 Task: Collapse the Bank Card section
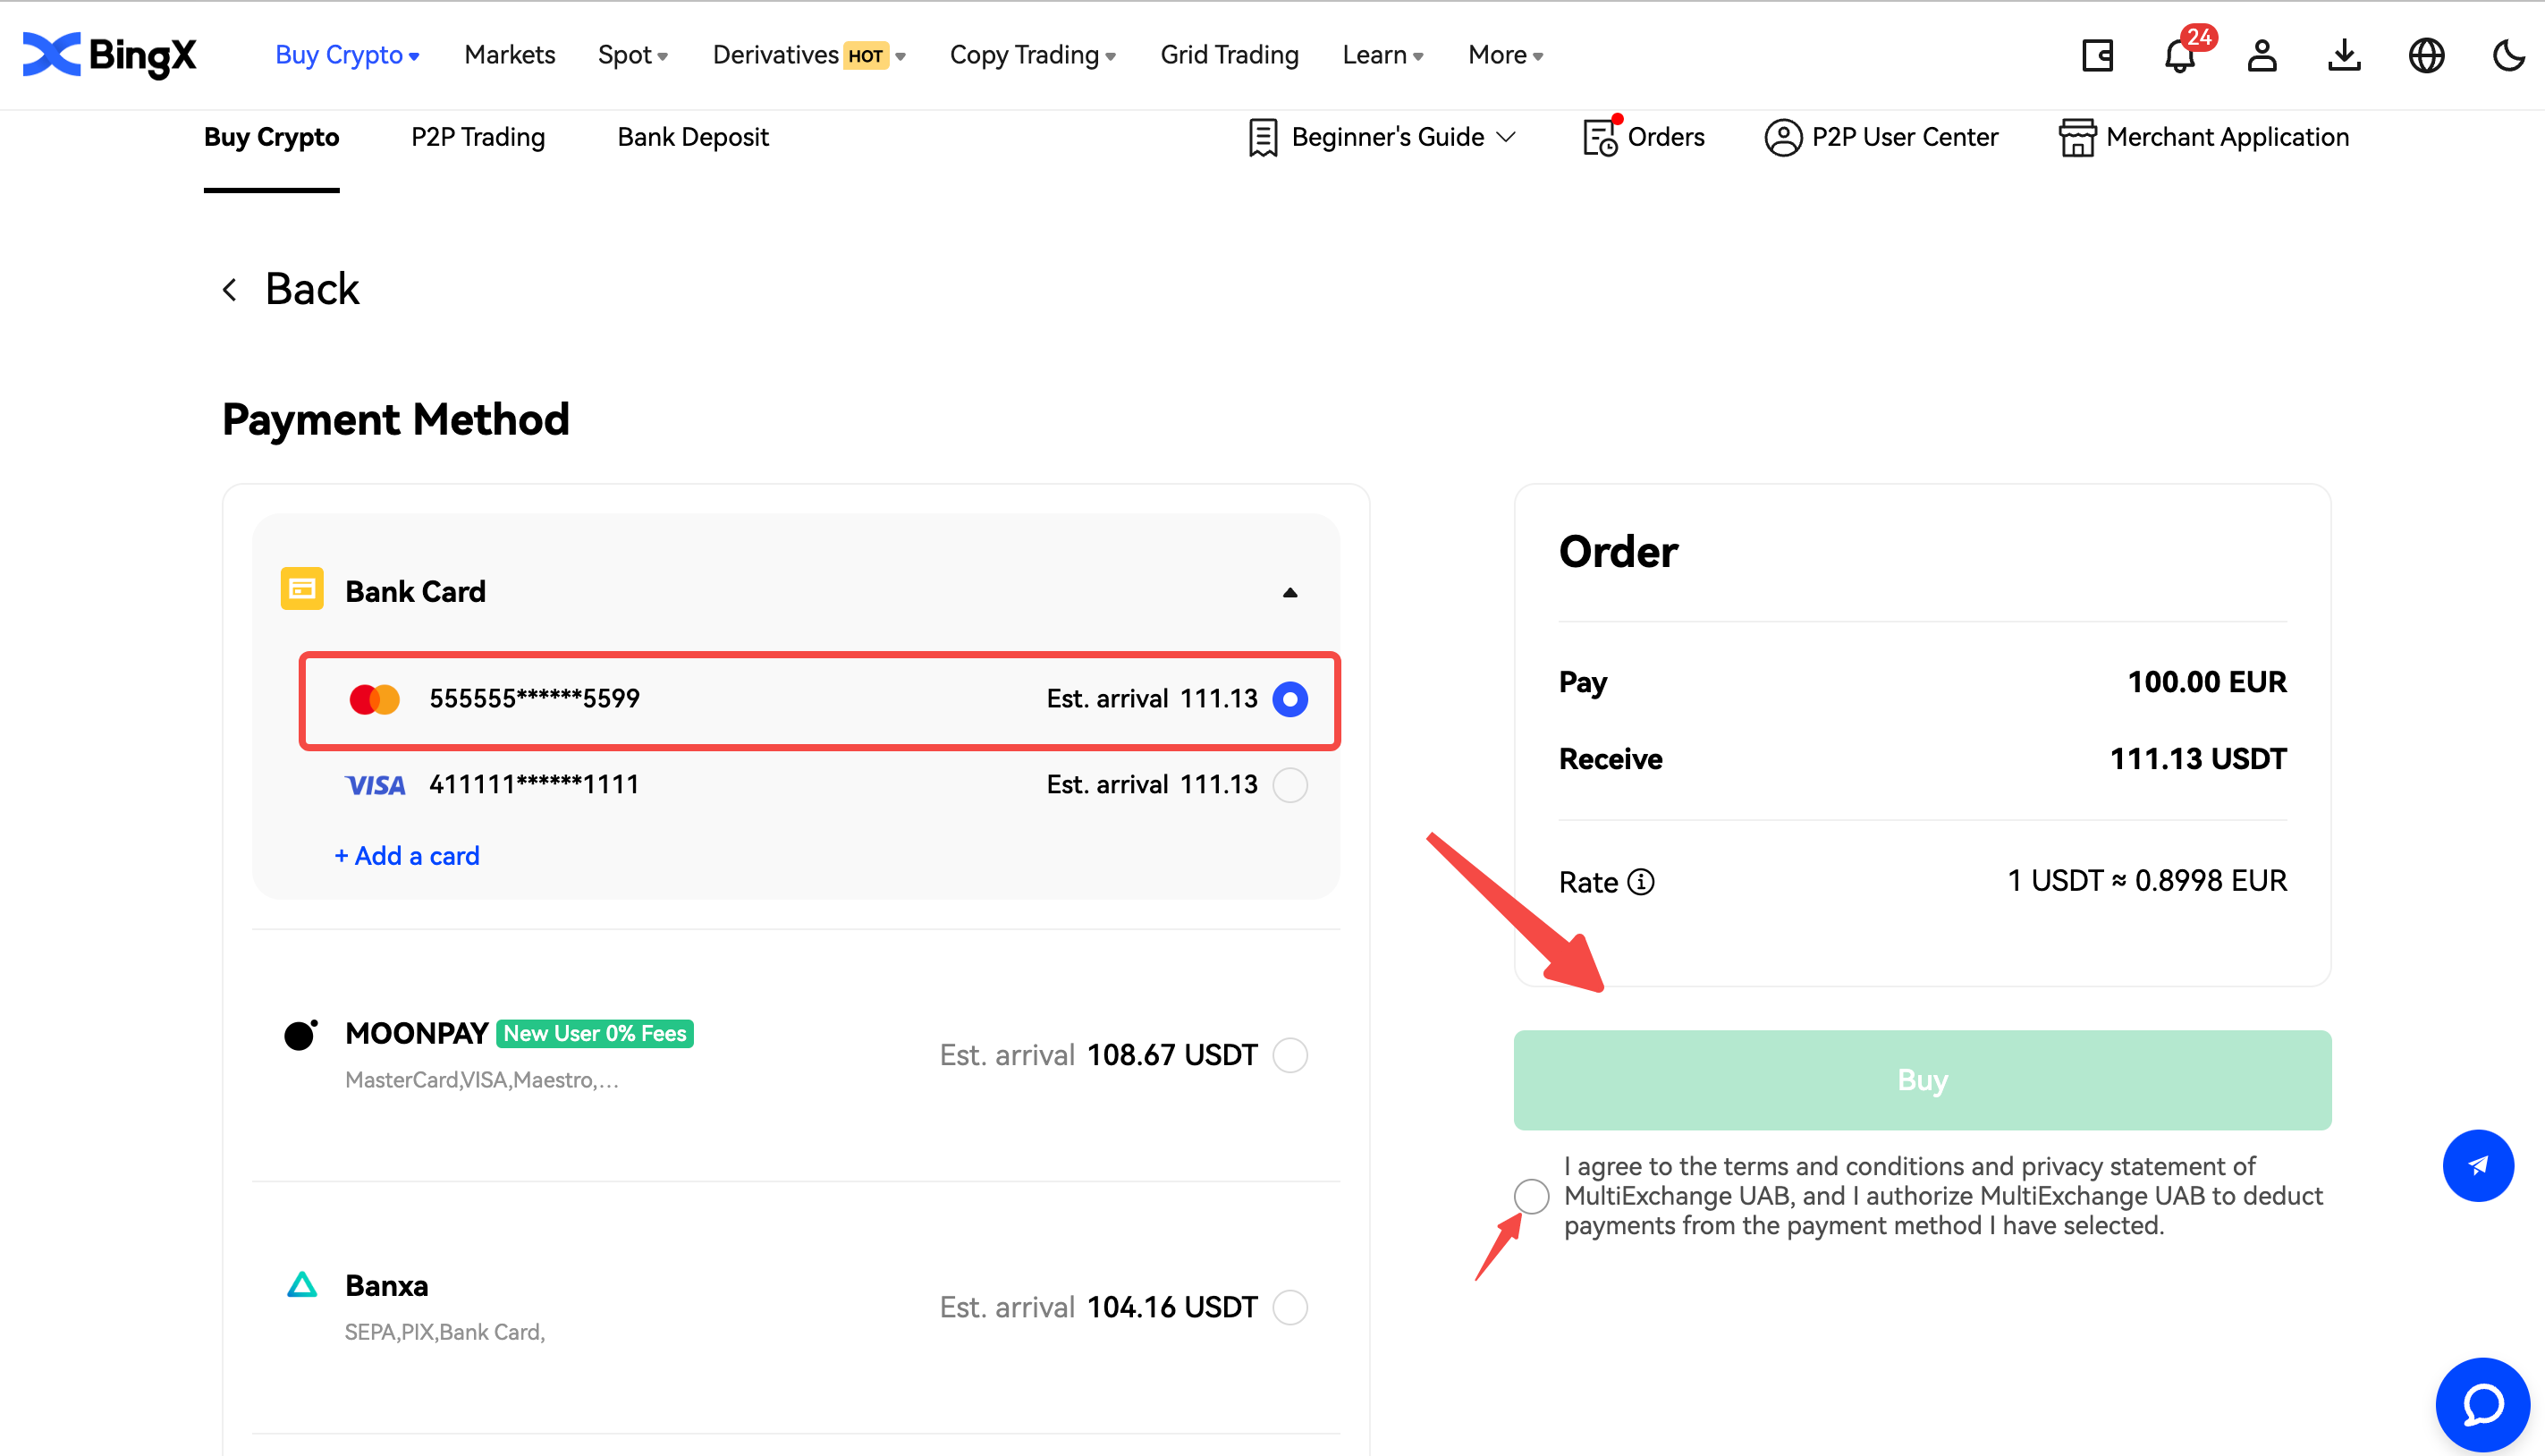[1289, 592]
